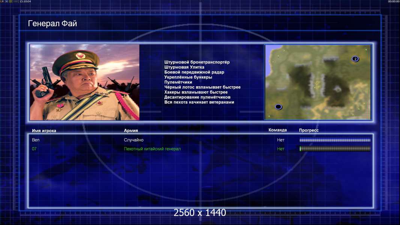
Task: Select start position marker 2 on map
Action: [355, 59]
